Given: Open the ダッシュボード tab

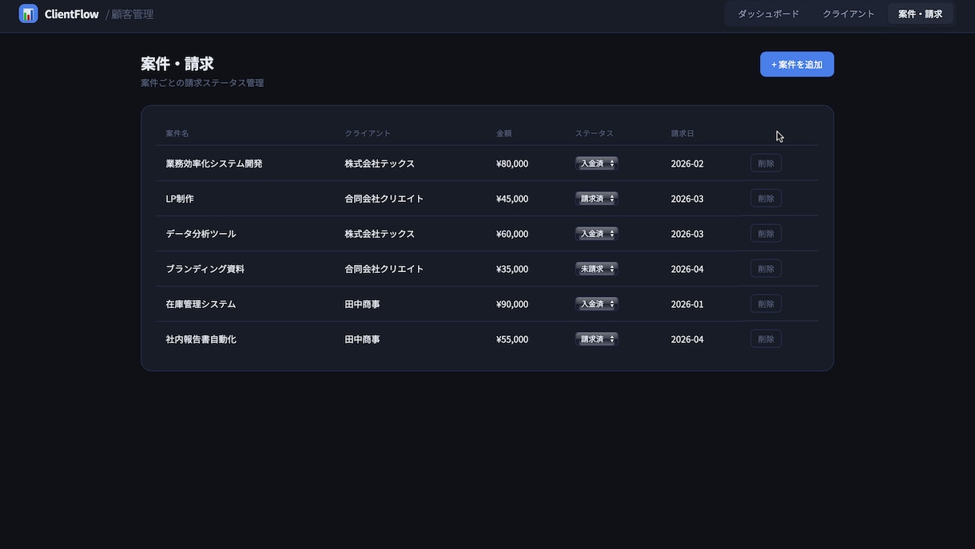Looking at the screenshot, I should pyautogui.click(x=768, y=14).
